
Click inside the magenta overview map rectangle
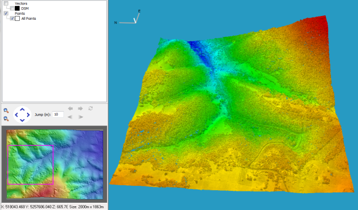tap(30, 165)
